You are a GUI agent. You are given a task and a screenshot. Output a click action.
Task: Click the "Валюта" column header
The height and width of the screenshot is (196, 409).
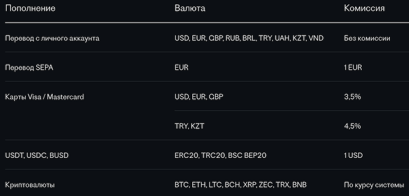pyautogui.click(x=190, y=9)
